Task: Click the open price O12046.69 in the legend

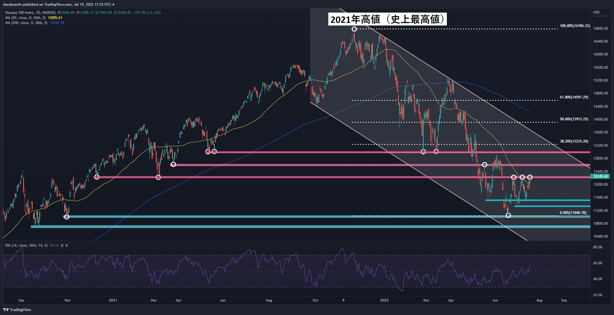Action: [66, 13]
